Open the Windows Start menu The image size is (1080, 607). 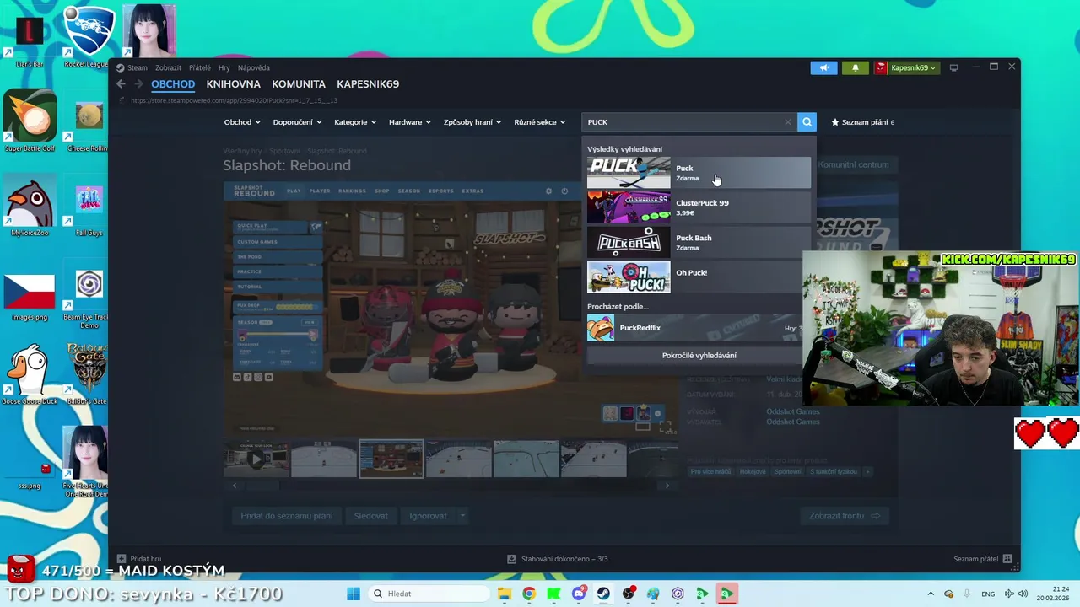(x=353, y=594)
